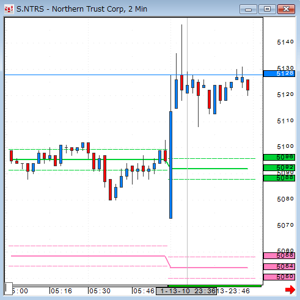Viewport: 300px width, 300px height.
Task: Click the 5140 price axis label
Action: [285, 42]
